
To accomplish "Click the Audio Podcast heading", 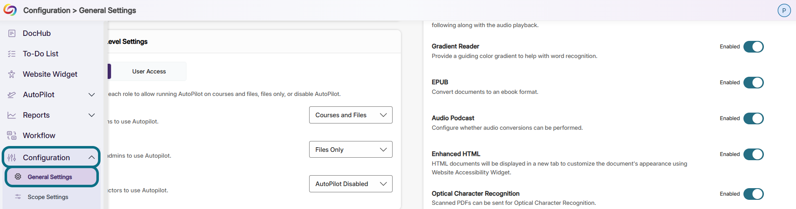I will [x=453, y=118].
